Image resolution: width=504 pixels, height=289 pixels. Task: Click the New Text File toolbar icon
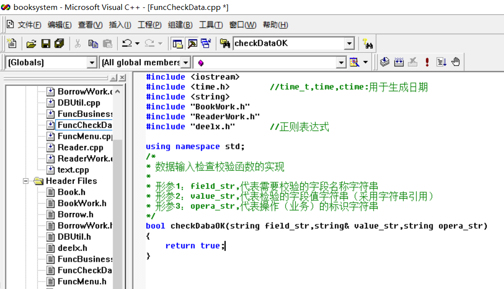pos(12,43)
